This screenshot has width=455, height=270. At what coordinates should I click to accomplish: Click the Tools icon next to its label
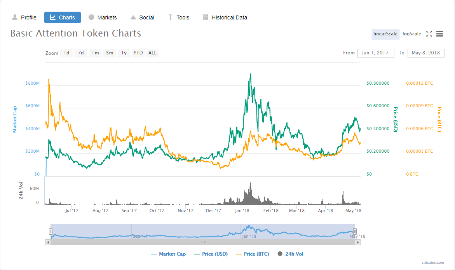[x=170, y=17]
